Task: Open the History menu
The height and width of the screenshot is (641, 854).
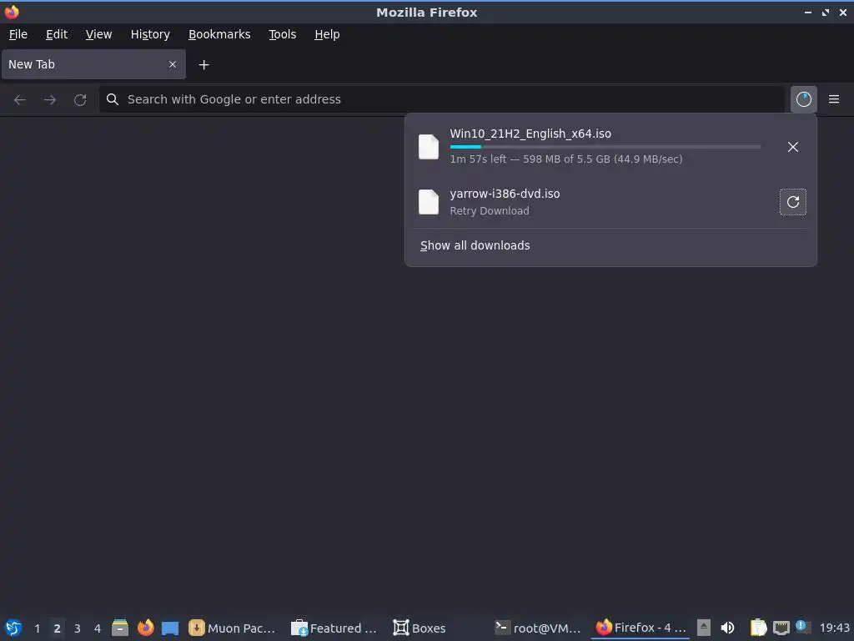Action: pos(150,34)
